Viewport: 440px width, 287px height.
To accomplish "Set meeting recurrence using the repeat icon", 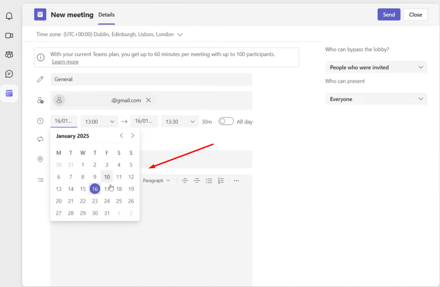I will pos(40,139).
